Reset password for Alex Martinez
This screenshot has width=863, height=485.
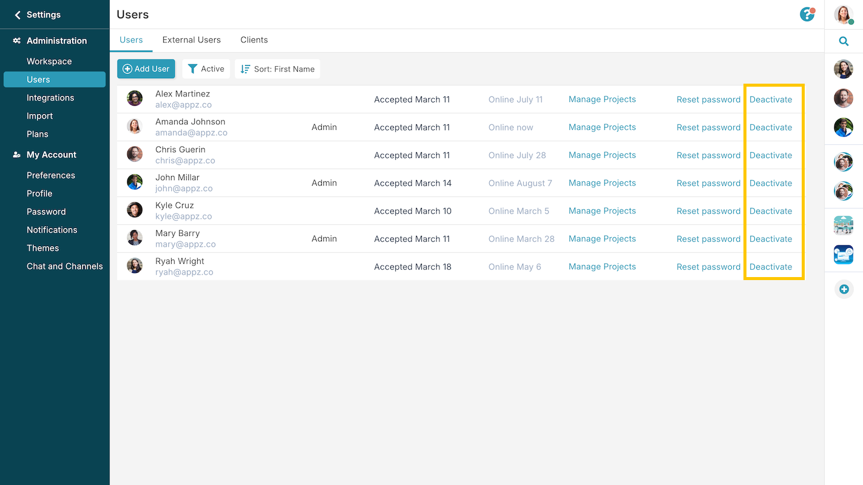708,99
